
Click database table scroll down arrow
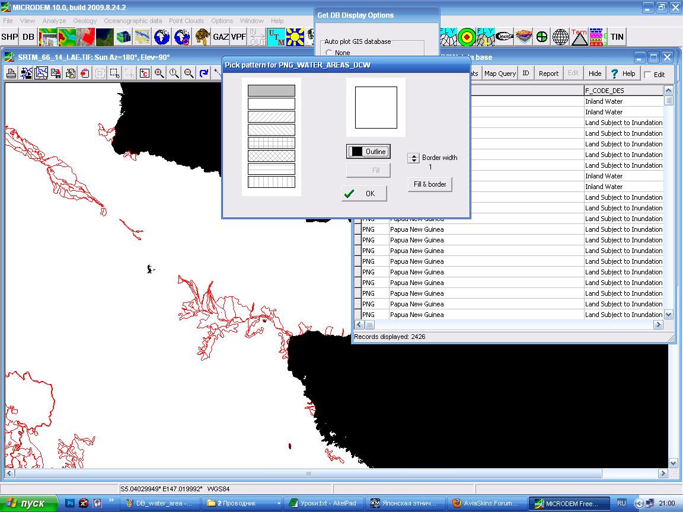[669, 314]
